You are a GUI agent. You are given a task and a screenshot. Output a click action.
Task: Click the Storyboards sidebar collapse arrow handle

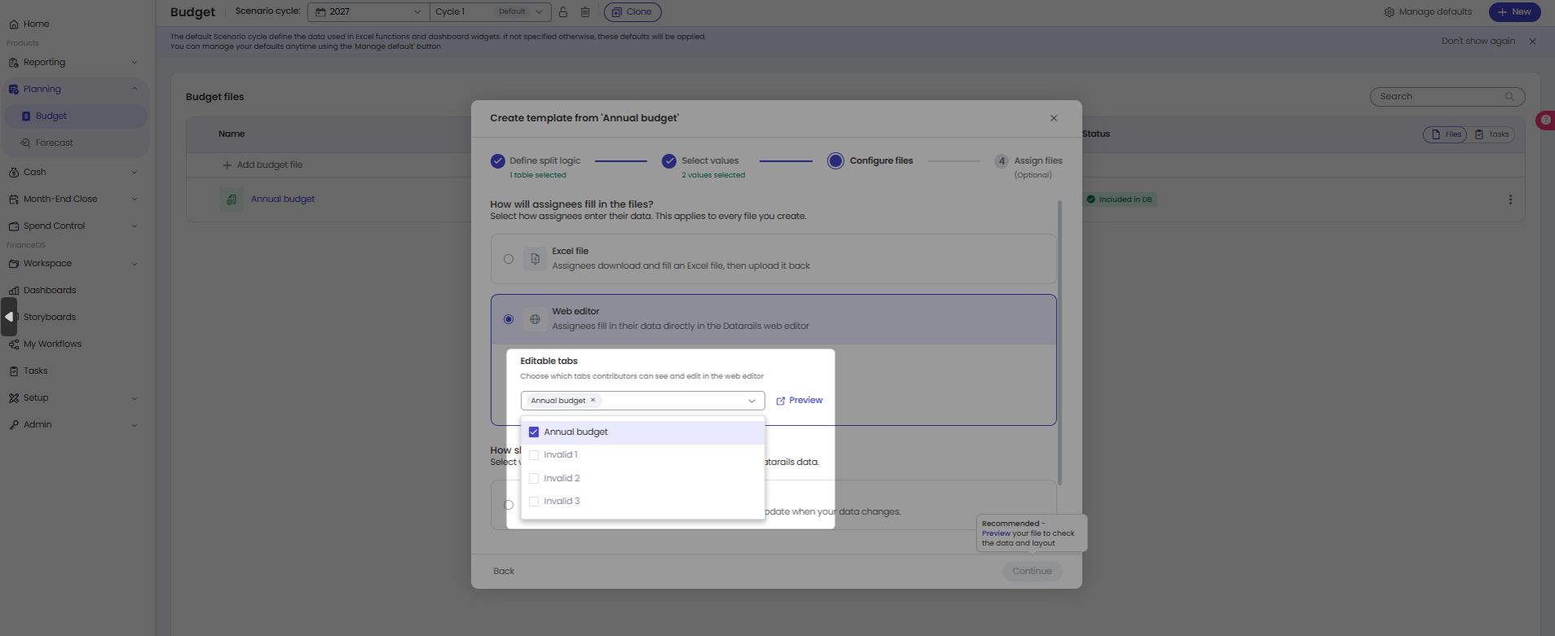pyautogui.click(x=9, y=317)
